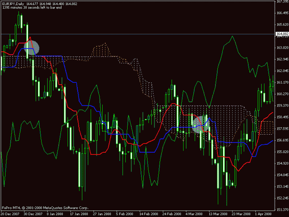Click the 162.045 price scale label
The width and height of the screenshot is (289, 217).
pyautogui.click(x=283, y=71)
